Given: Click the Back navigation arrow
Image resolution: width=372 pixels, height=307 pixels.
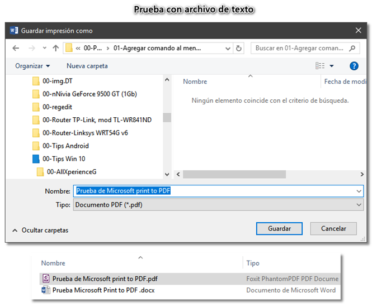Looking at the screenshot, I should [16, 49].
